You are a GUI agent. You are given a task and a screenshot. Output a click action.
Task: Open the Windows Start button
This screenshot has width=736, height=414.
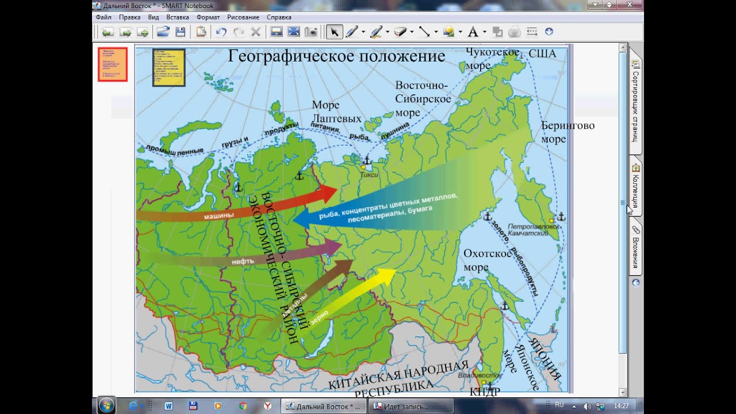(x=106, y=405)
